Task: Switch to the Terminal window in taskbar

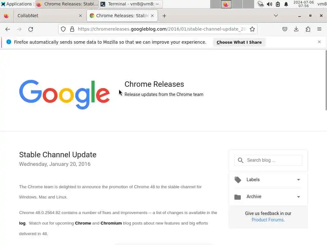Action: coord(131,4)
